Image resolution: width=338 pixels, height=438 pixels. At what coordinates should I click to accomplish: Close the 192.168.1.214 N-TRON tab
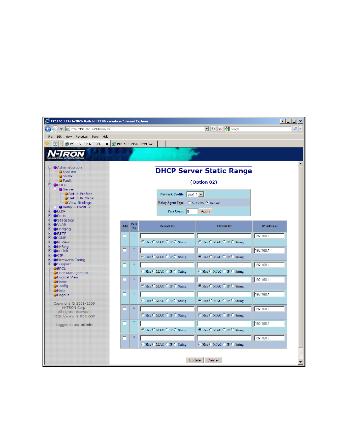point(107,144)
